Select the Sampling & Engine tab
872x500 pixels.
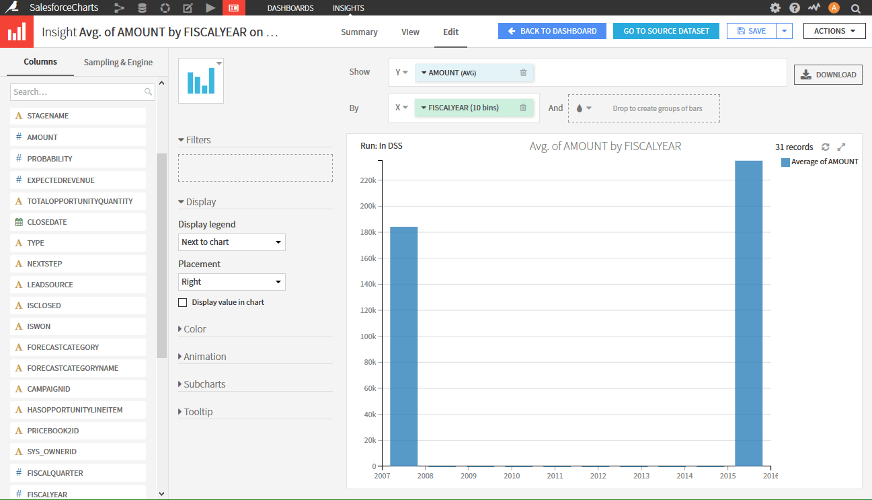[x=118, y=62]
